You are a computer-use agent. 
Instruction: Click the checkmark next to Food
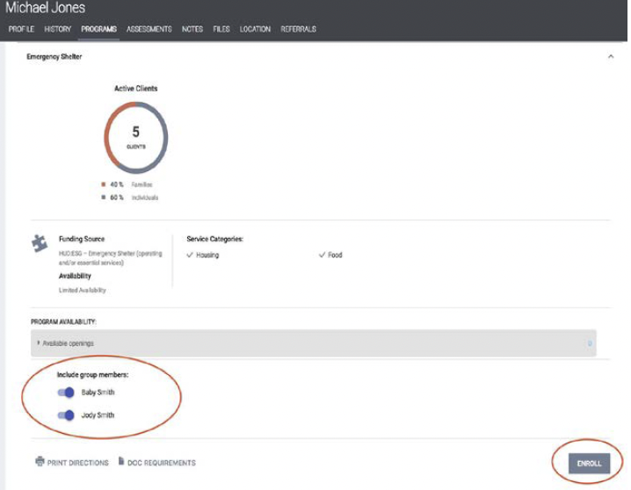point(322,255)
